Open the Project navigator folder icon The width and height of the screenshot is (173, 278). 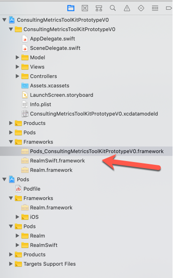click(x=71, y=8)
